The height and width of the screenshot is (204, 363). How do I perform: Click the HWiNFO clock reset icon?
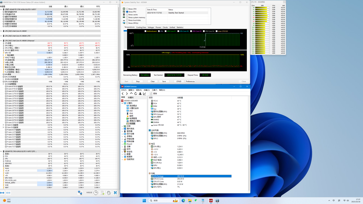coord(96,193)
